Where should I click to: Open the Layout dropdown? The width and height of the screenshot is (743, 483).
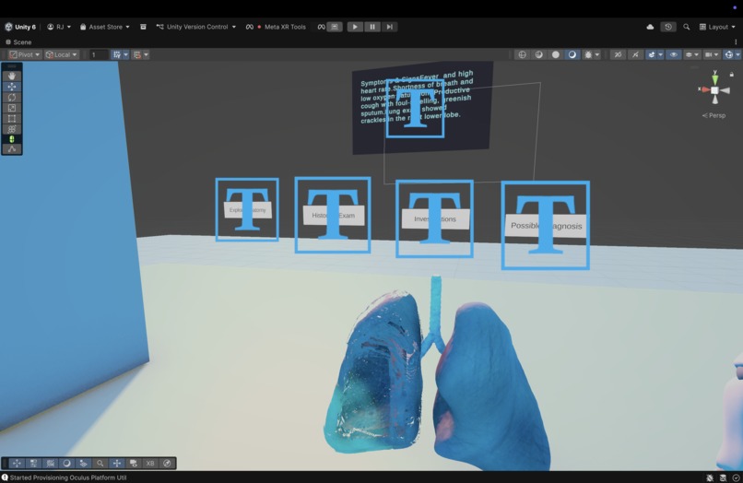[717, 27]
